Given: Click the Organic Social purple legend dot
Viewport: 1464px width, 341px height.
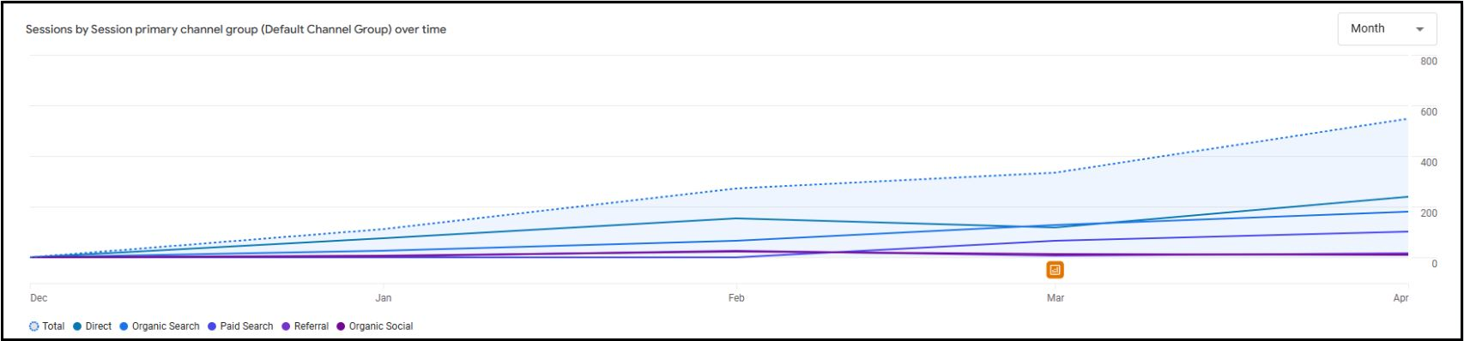Looking at the screenshot, I should [341, 326].
